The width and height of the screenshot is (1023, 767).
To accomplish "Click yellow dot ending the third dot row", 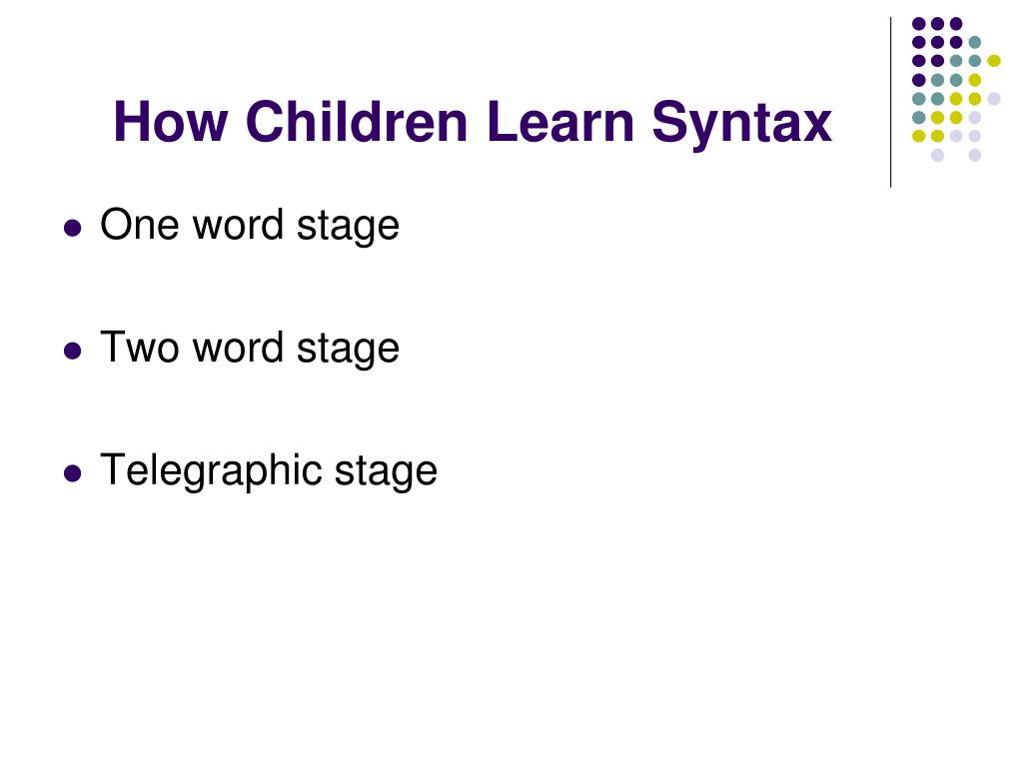I will point(994,61).
